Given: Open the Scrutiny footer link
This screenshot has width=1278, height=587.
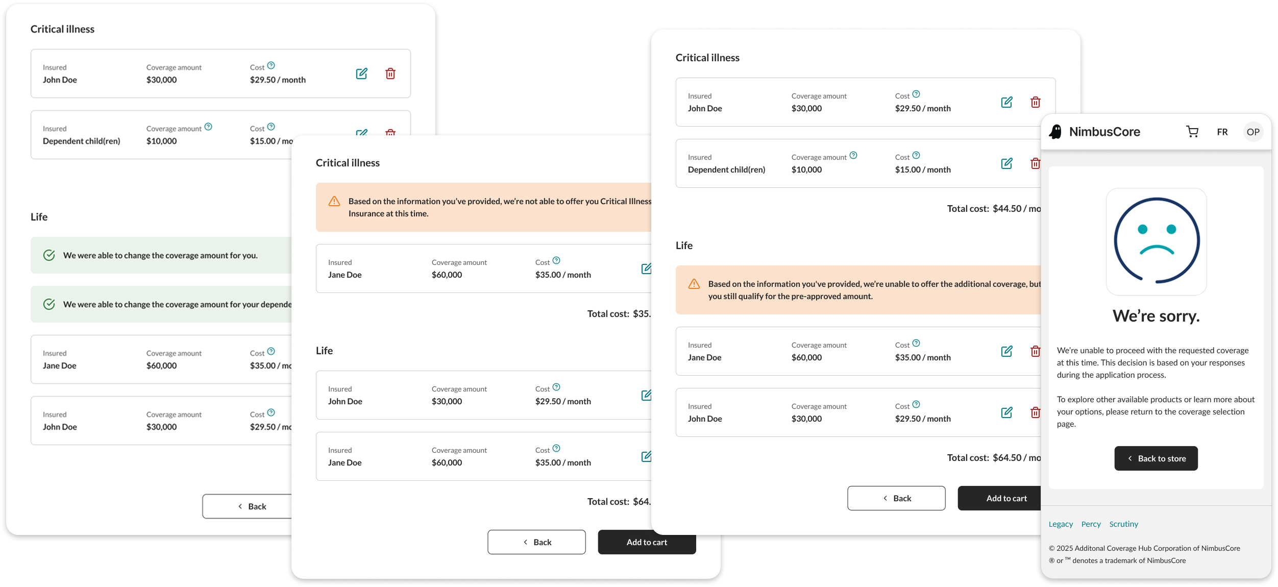Looking at the screenshot, I should pos(1123,524).
